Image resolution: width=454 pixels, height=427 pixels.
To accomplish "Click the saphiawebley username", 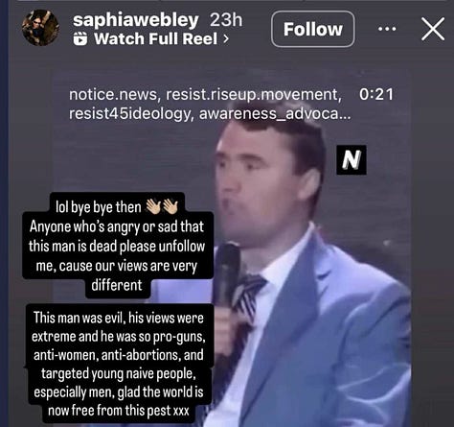I will tap(136, 20).
